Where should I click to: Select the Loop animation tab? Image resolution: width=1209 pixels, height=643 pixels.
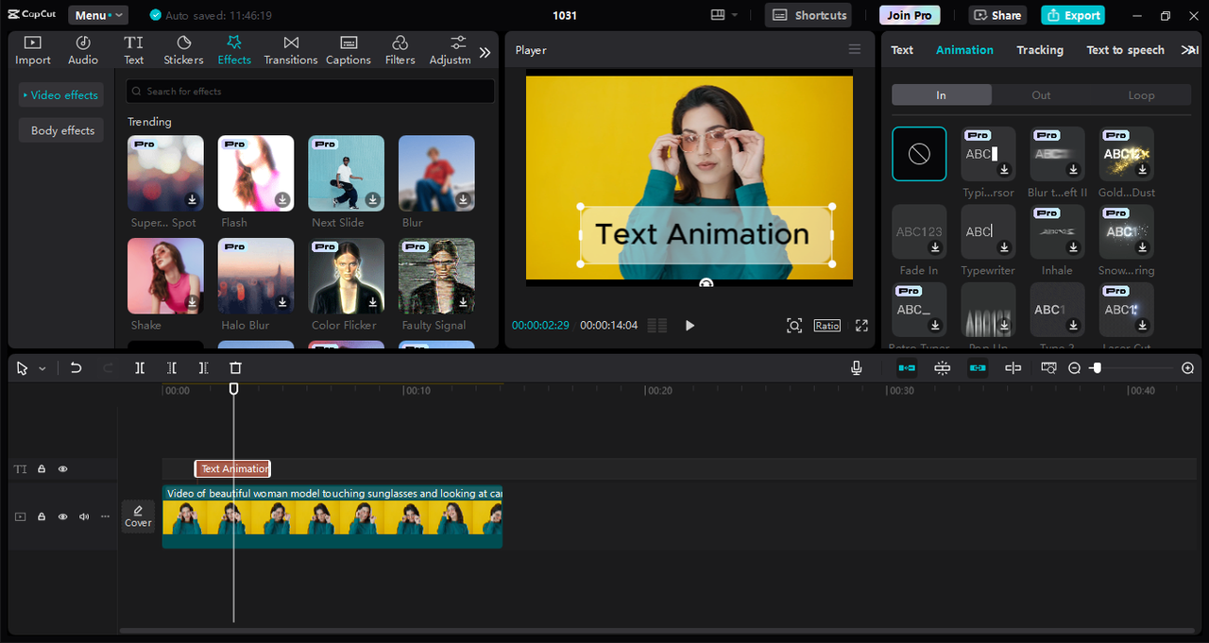click(x=1141, y=95)
